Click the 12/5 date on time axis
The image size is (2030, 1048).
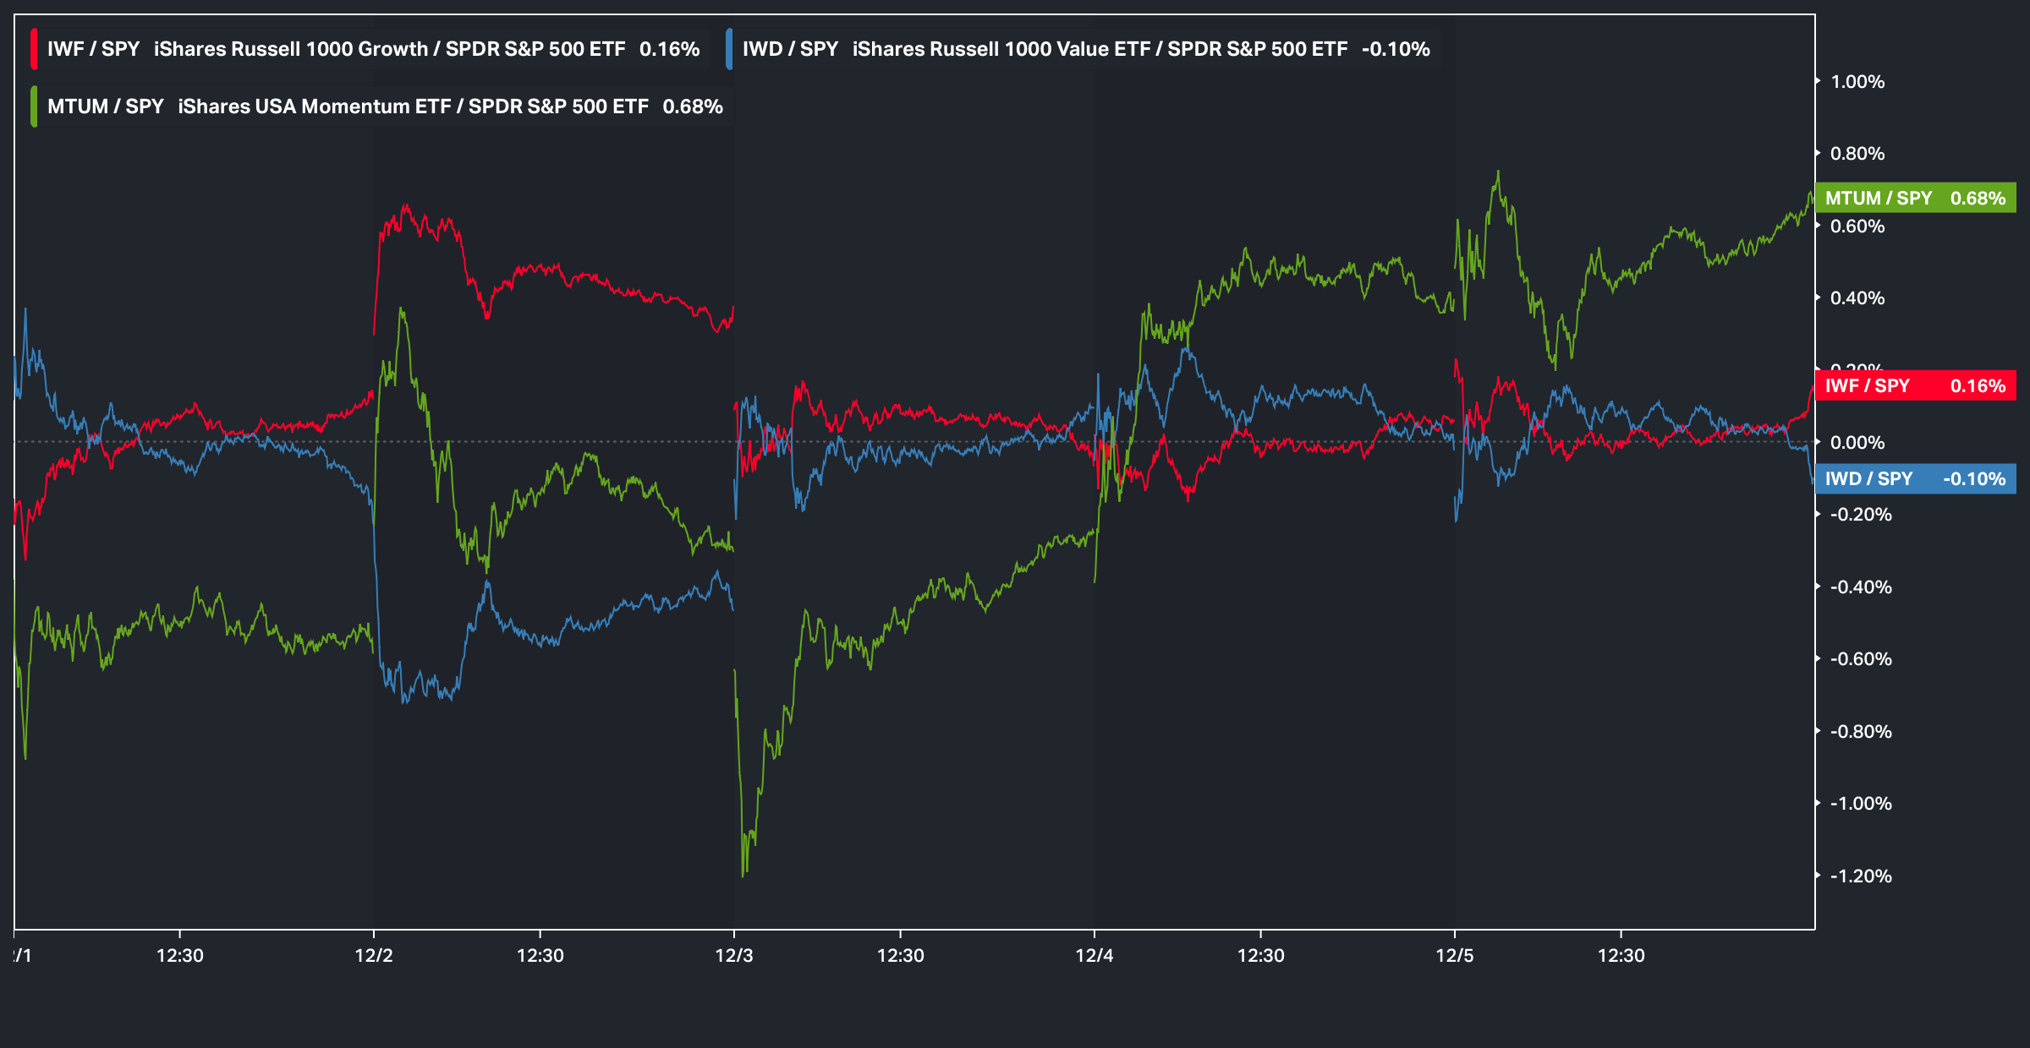[1455, 955]
